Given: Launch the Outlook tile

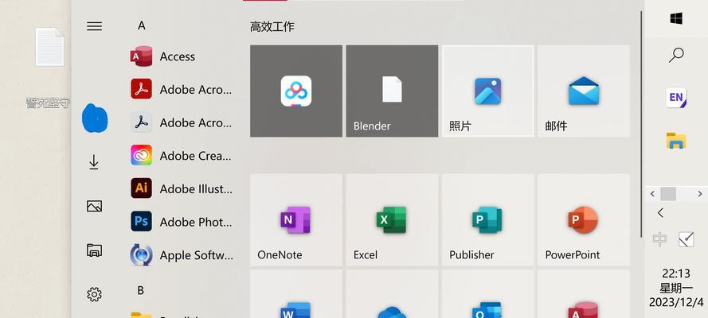Looking at the screenshot, I should (487, 294).
